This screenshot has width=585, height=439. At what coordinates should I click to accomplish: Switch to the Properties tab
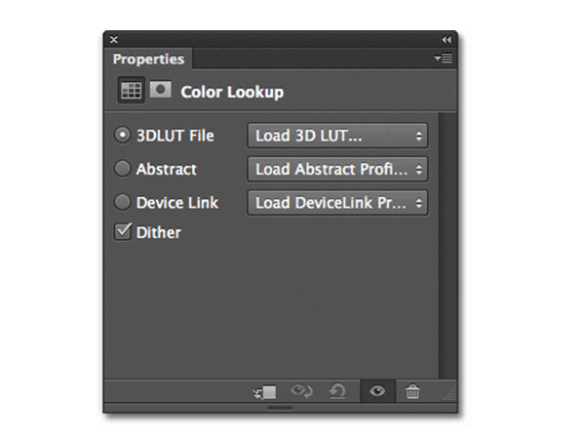(148, 60)
